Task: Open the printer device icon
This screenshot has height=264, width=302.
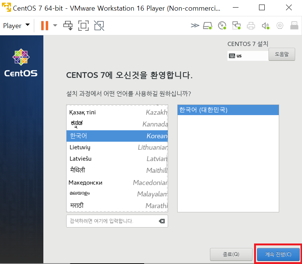Action: tap(251, 25)
